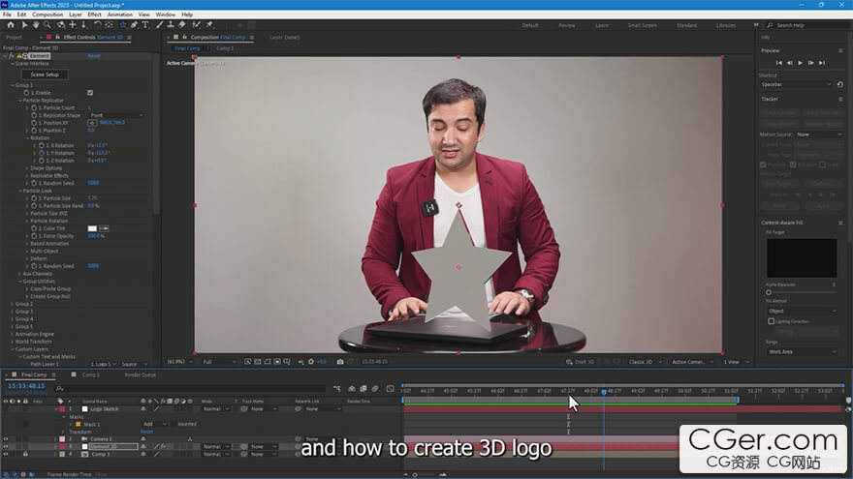Click the composition mini-flowchart icon in timeline

point(336,389)
